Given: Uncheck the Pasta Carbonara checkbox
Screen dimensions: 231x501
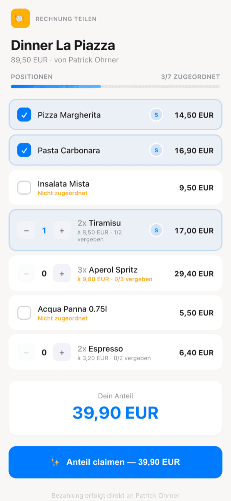Looking at the screenshot, I should click(x=24, y=150).
